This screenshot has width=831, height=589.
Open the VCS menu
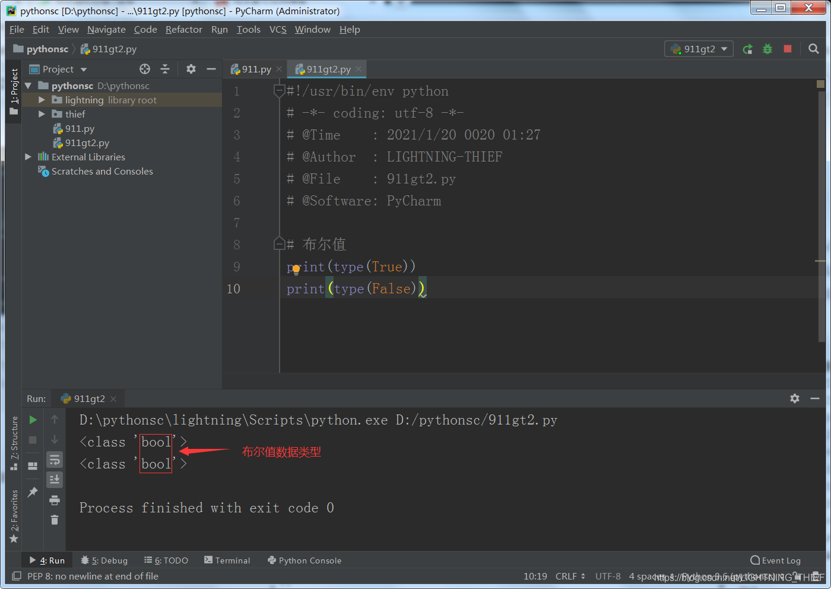[x=278, y=30]
